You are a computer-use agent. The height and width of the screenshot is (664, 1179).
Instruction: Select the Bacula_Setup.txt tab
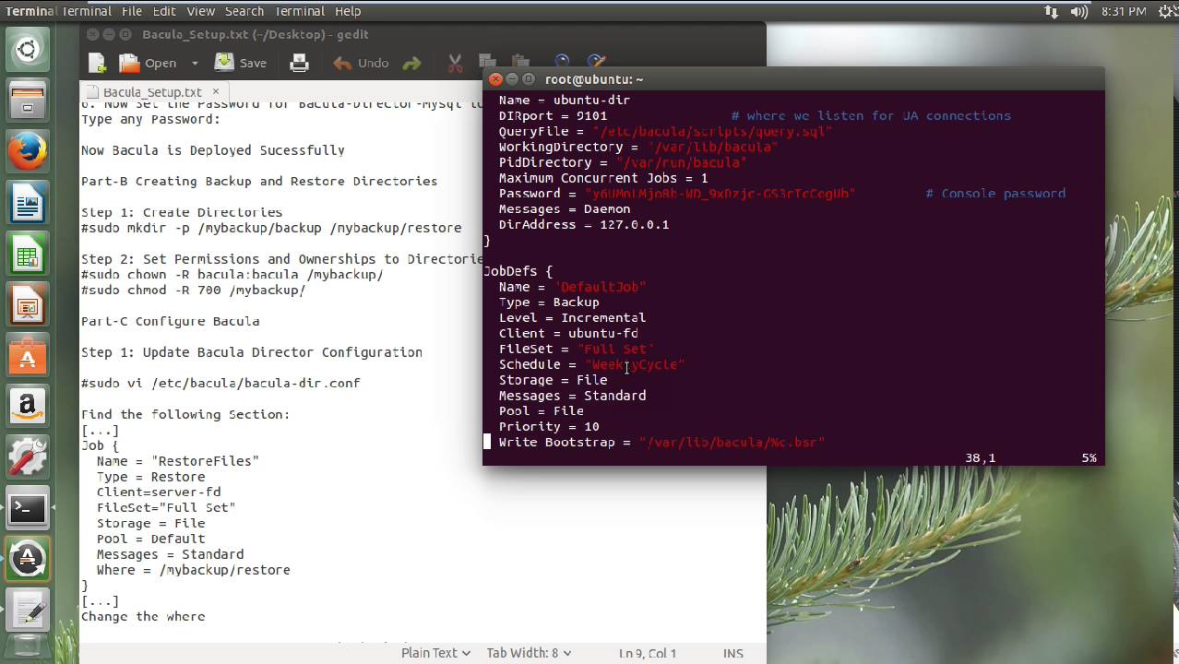coord(152,92)
